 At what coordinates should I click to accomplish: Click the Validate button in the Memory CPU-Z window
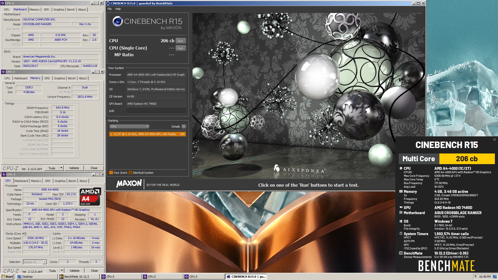(x=74, y=168)
